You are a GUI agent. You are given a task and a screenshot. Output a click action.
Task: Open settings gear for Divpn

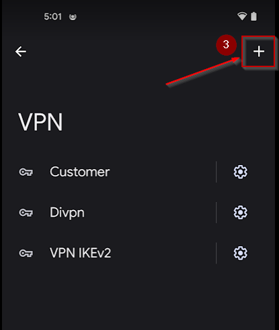(240, 213)
